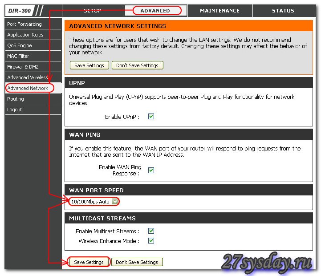The image size is (321, 276).
Task: Select Advanced Wireless in sidebar
Action: pyautogui.click(x=33, y=77)
